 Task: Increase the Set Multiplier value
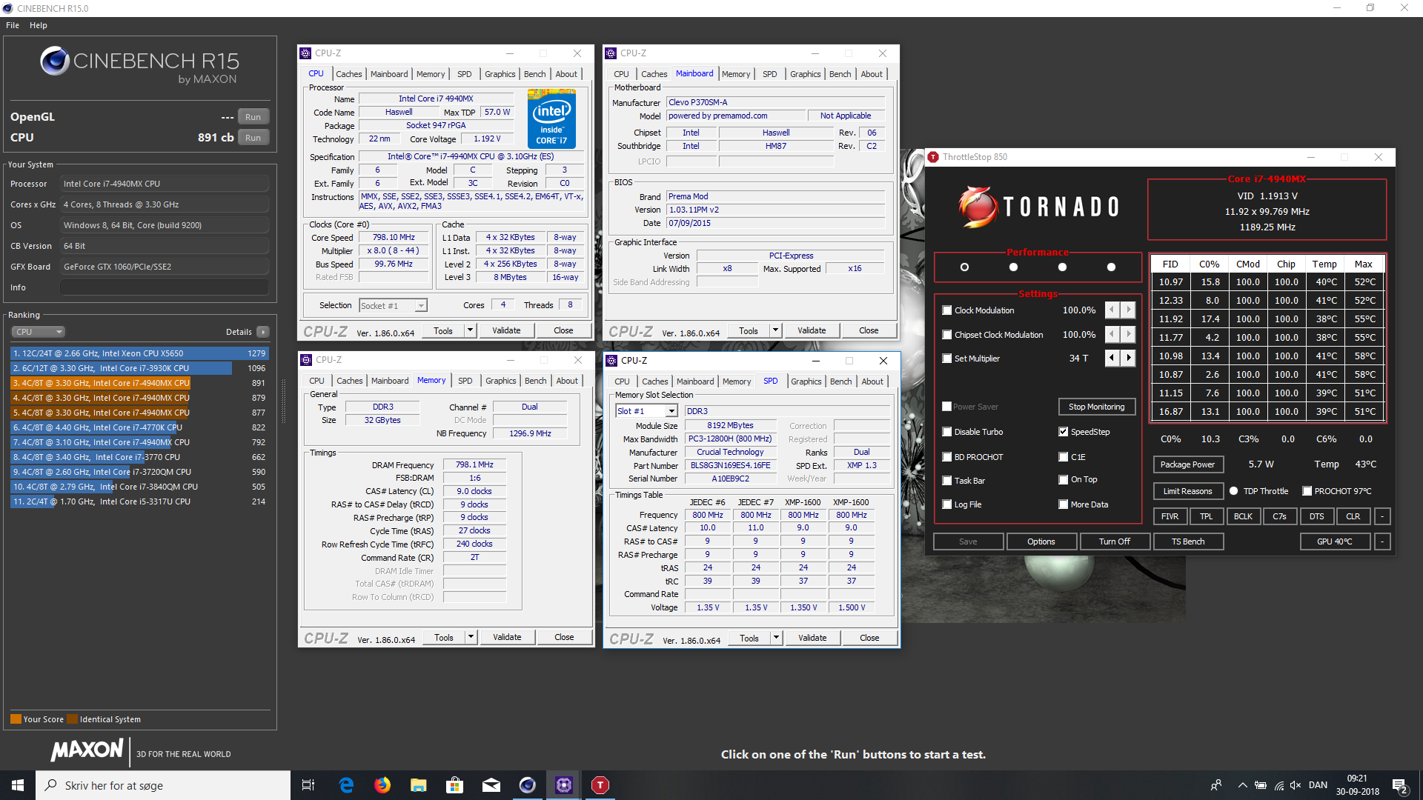[x=1128, y=359]
